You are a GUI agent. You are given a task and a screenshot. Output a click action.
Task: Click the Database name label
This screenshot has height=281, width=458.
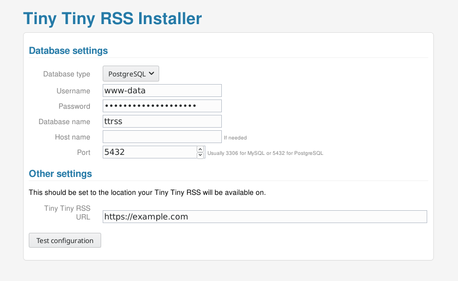[x=64, y=122]
